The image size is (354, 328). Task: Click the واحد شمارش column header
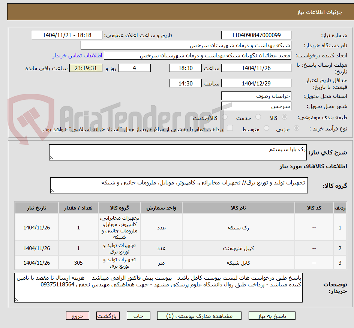(x=161, y=208)
